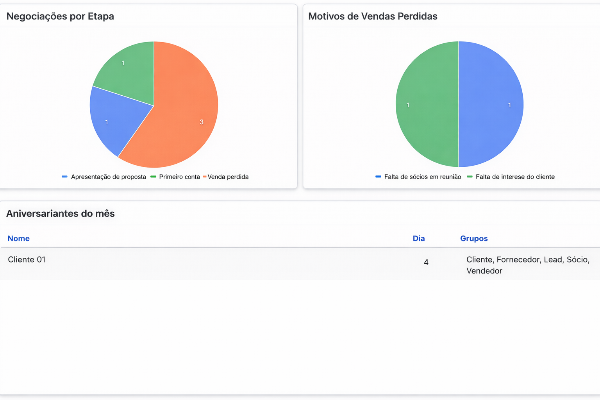Sort the table by "Nome" column
This screenshot has width=600, height=400.
18,238
